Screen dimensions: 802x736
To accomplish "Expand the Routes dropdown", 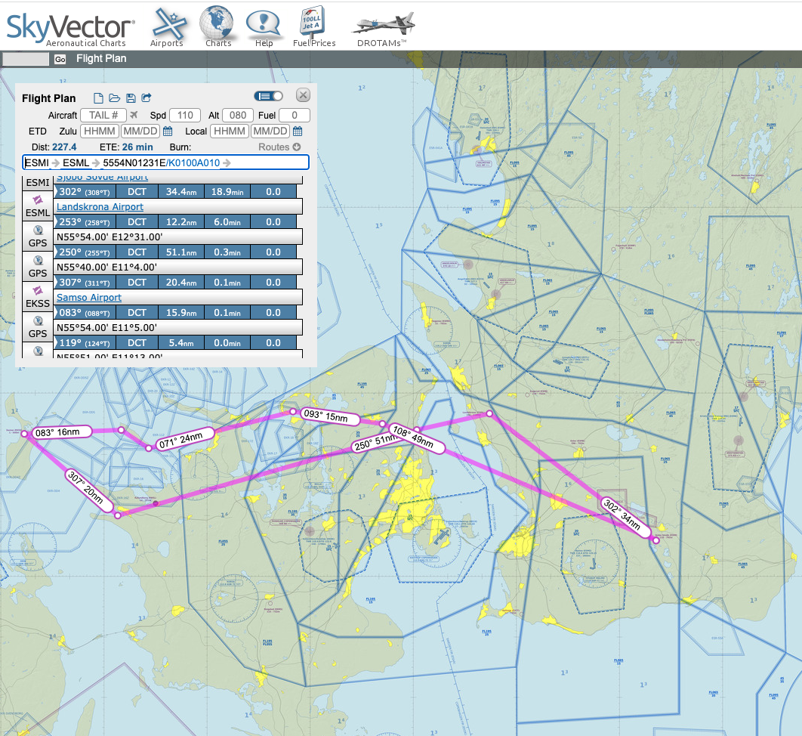I will tap(279, 147).
